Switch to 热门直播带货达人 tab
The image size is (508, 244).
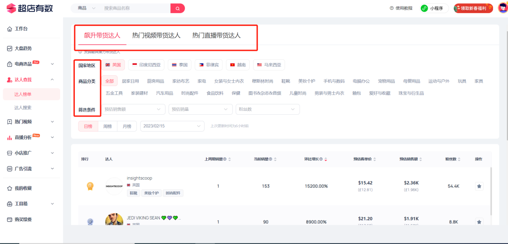pyautogui.click(x=216, y=36)
